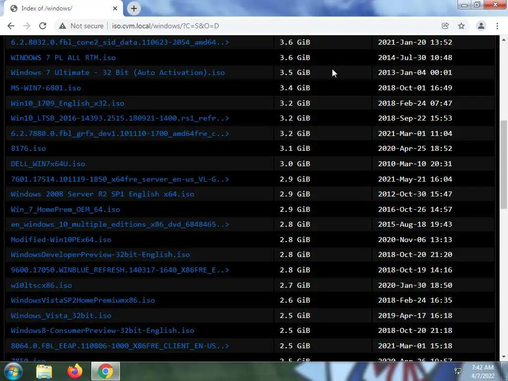Reload the page with the refresh icon
This screenshot has width=508, height=381.
43,26
